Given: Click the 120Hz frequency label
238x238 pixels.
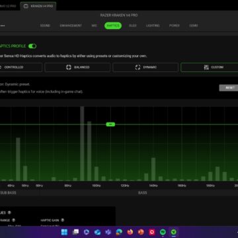Looking at the screenshot, I should pyautogui.click(x=125, y=186).
